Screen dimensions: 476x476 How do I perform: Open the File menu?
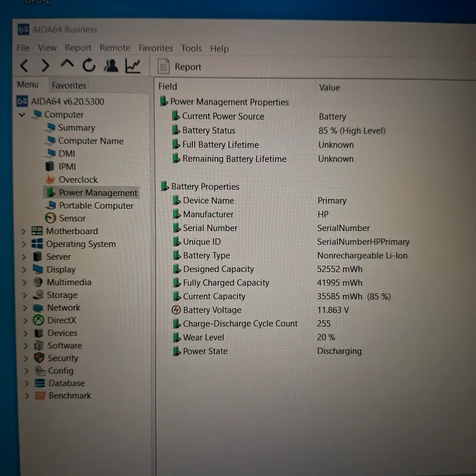click(23, 48)
